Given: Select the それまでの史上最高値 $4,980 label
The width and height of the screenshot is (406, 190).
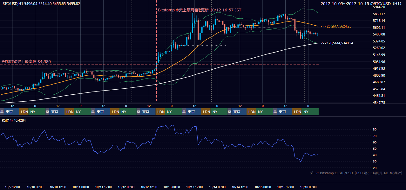Looking at the screenshot, I should point(26,61).
